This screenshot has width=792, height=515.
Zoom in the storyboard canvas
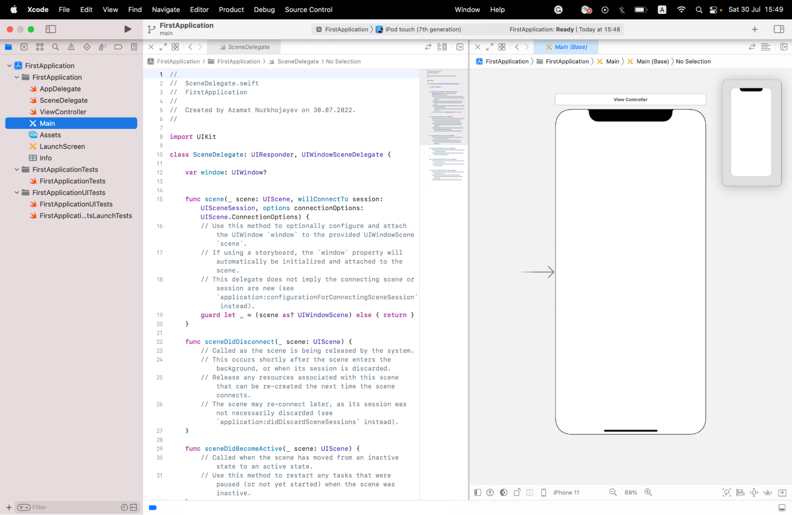[x=648, y=492]
